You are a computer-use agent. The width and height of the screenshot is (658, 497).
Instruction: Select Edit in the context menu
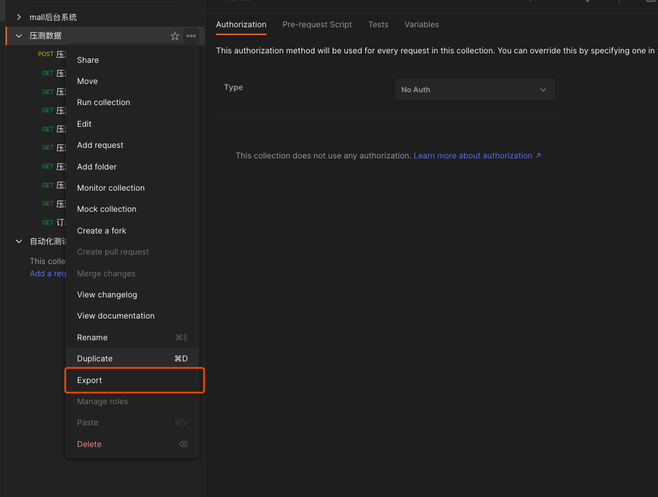click(132, 124)
